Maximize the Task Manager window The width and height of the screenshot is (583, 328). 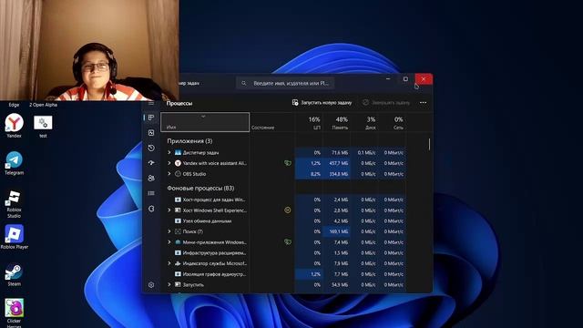[x=405, y=79]
